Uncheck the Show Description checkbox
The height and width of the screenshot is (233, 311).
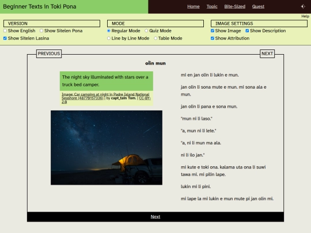point(247,30)
